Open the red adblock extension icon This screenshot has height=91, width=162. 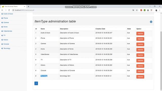coord(141,10)
